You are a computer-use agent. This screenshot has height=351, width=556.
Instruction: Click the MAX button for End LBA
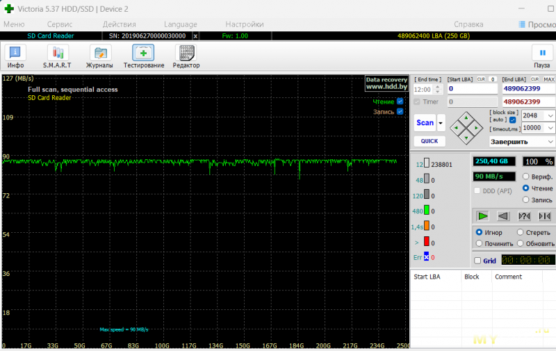click(x=549, y=79)
